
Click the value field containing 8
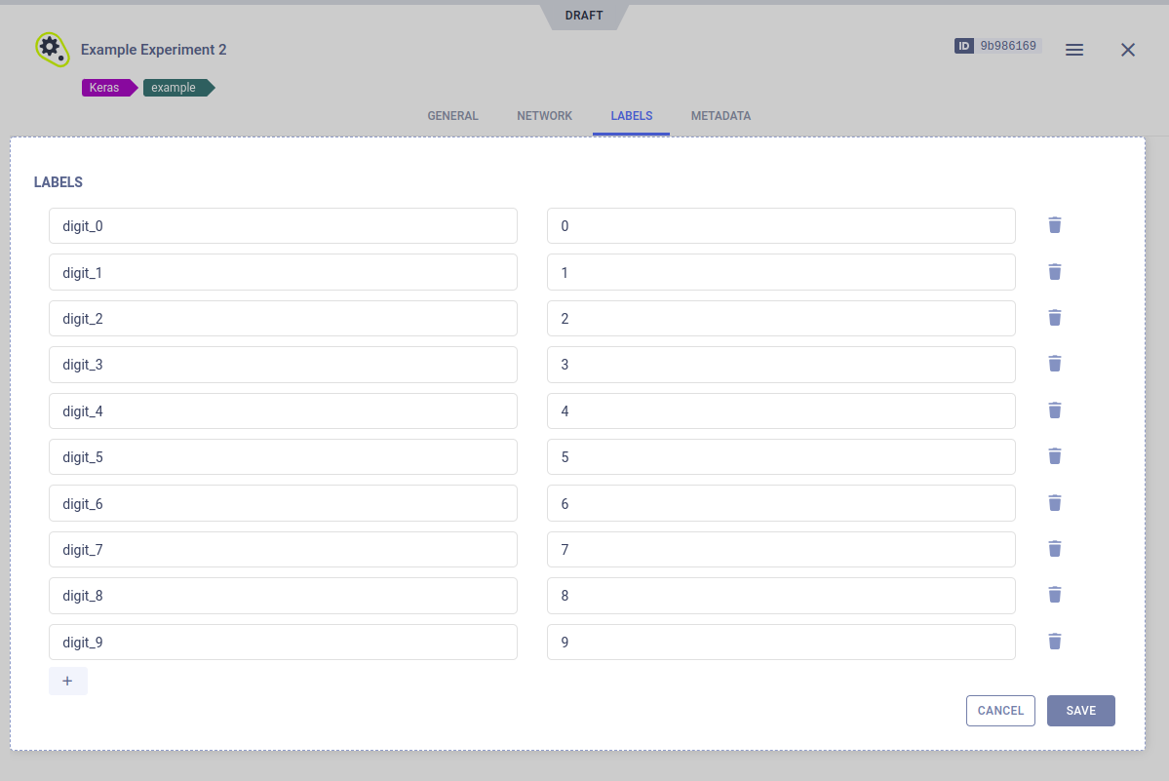click(780, 596)
